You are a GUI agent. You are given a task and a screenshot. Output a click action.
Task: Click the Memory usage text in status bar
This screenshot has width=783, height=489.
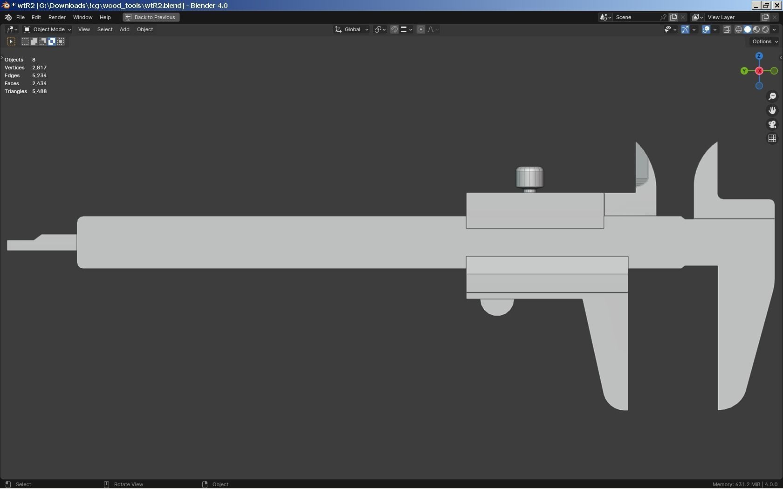tap(736, 484)
